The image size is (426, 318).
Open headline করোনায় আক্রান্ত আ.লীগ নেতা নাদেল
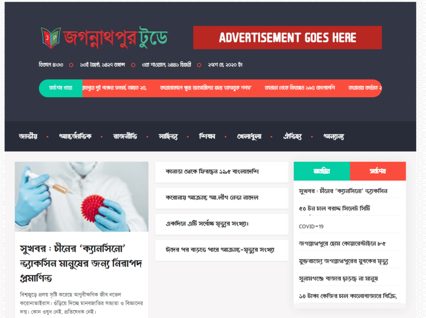212,198
